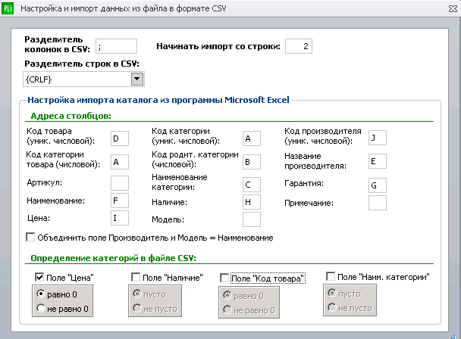Click 'Определение категорий в файле CSV:' heading

coord(113,258)
